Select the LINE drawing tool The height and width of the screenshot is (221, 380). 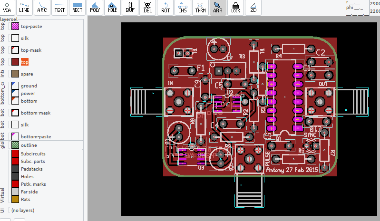[24, 8]
